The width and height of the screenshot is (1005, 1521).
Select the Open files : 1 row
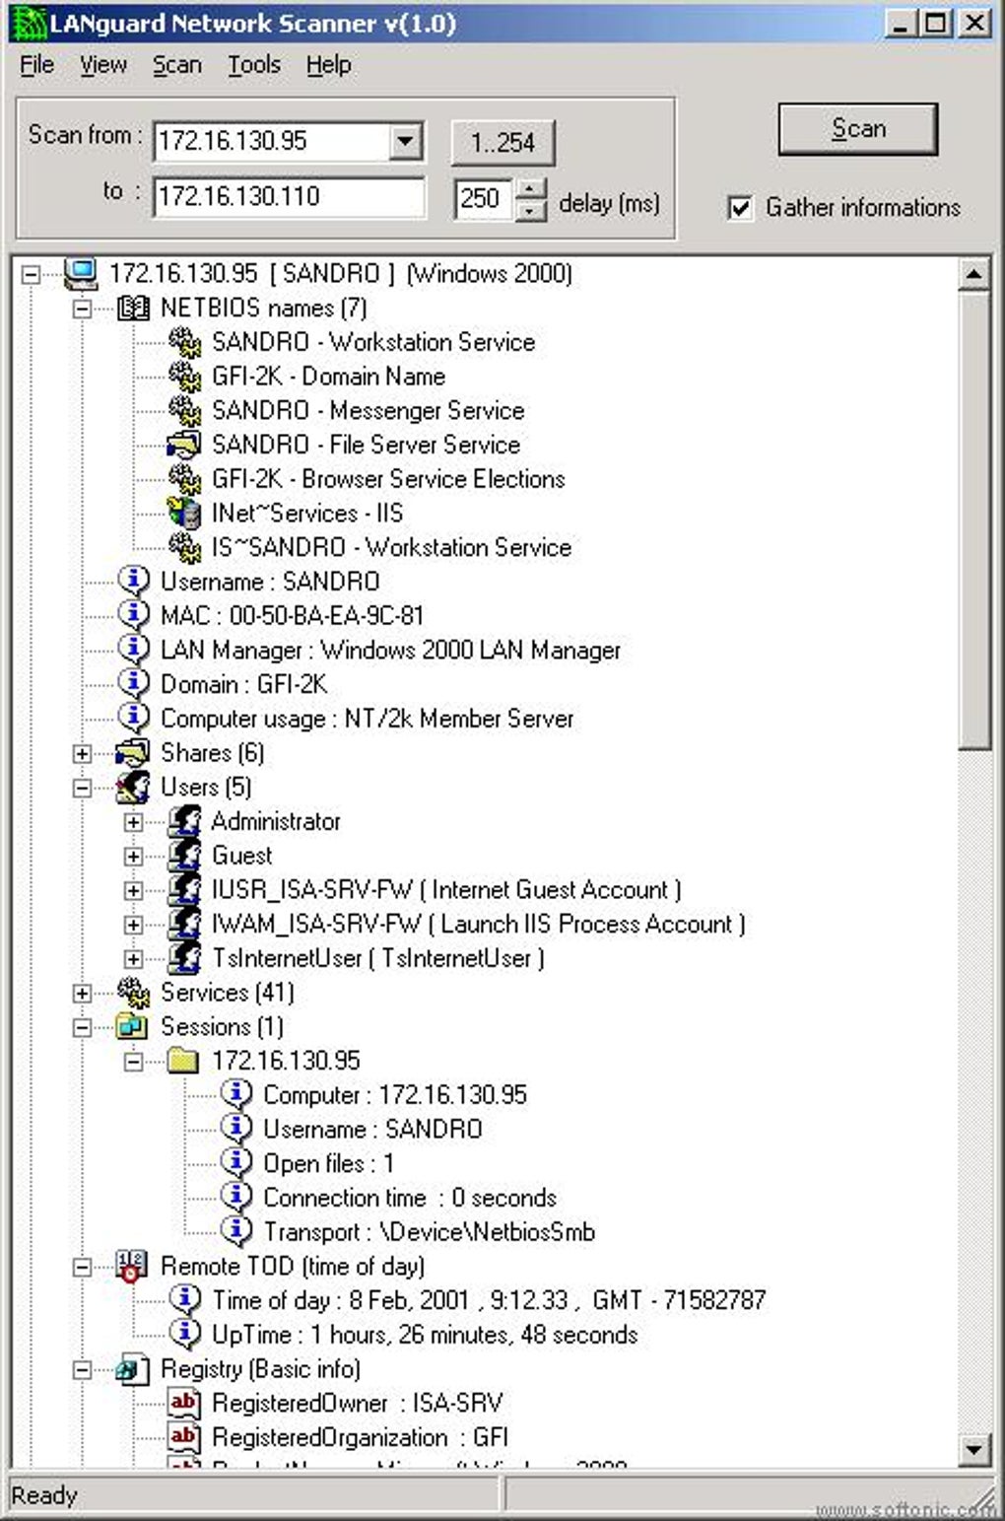329,1163
